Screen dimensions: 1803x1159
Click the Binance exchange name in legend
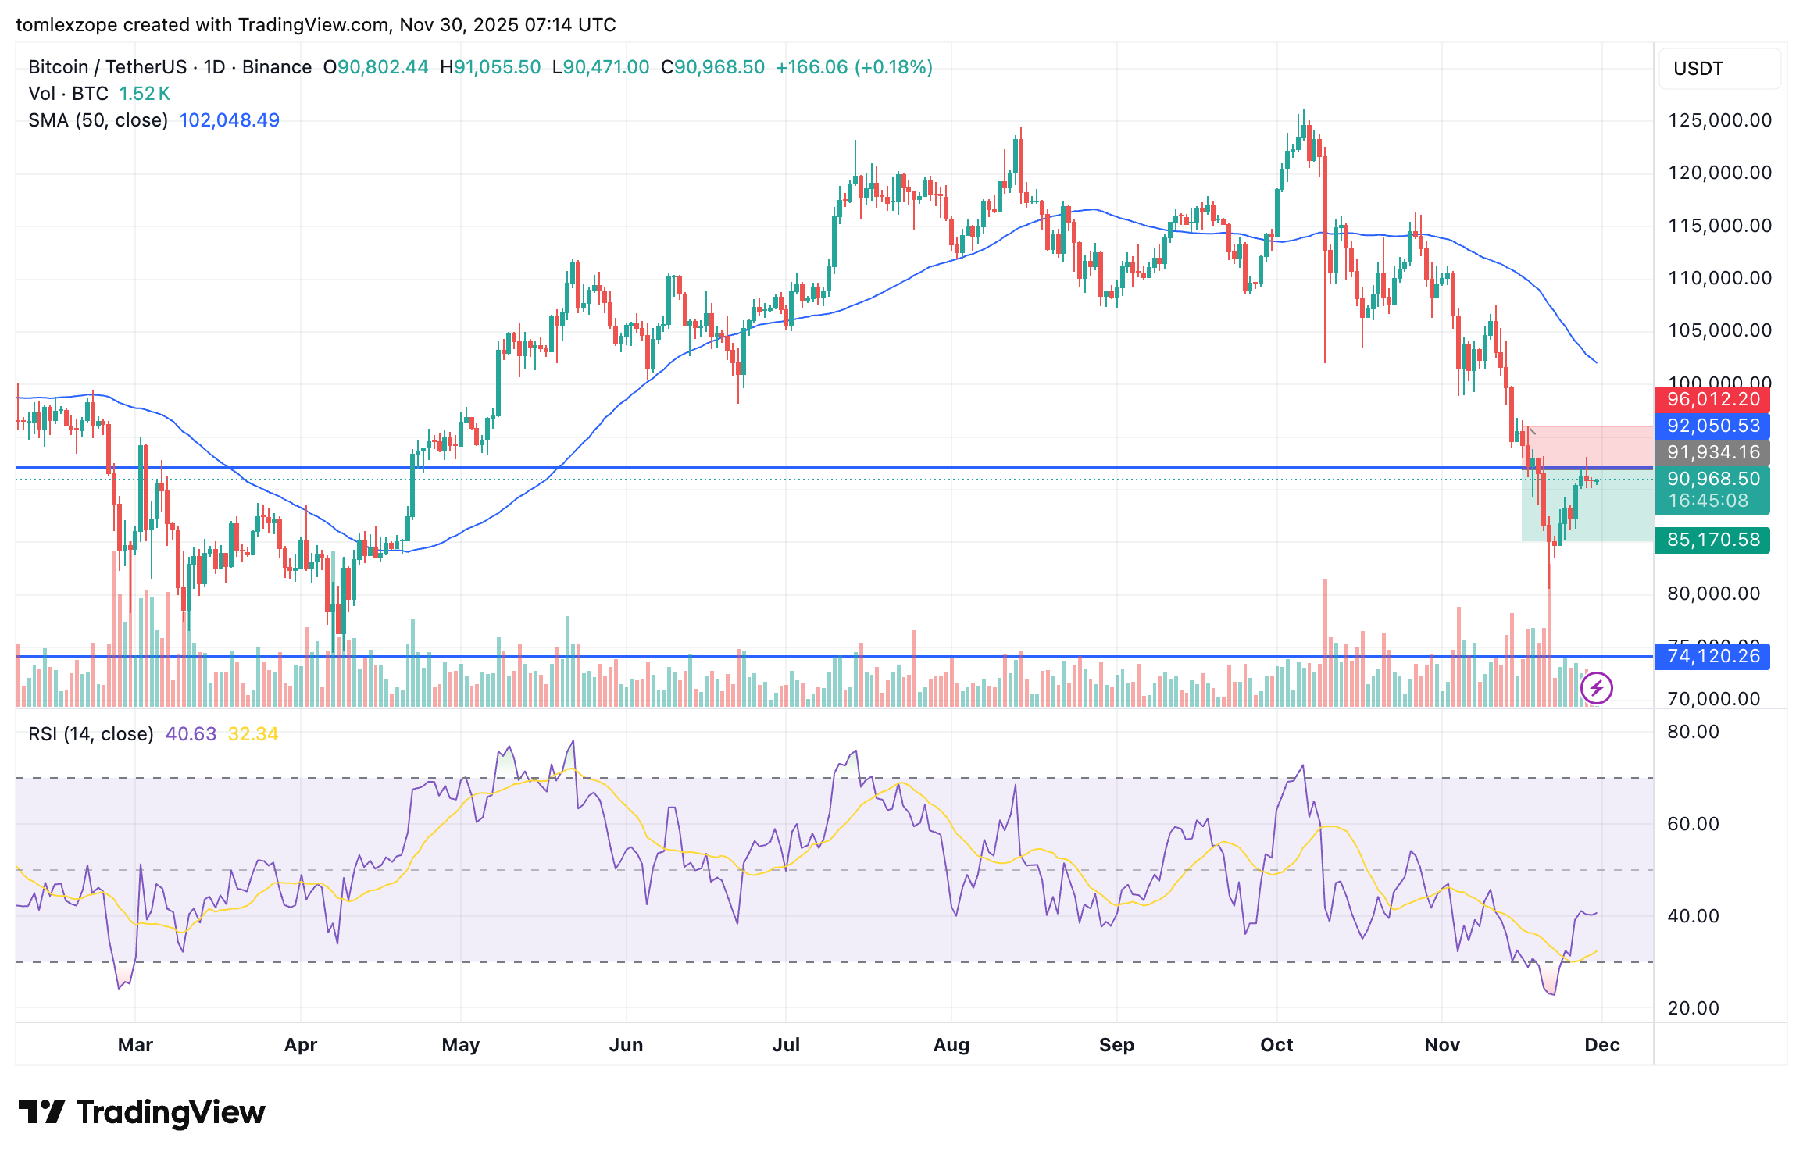point(277,67)
